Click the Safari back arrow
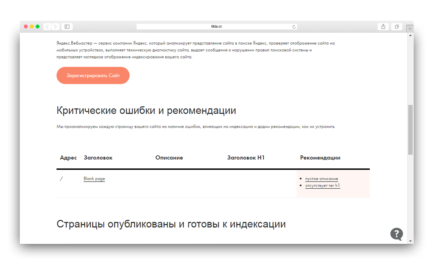Screen dimensions: 437x273 [47, 26]
